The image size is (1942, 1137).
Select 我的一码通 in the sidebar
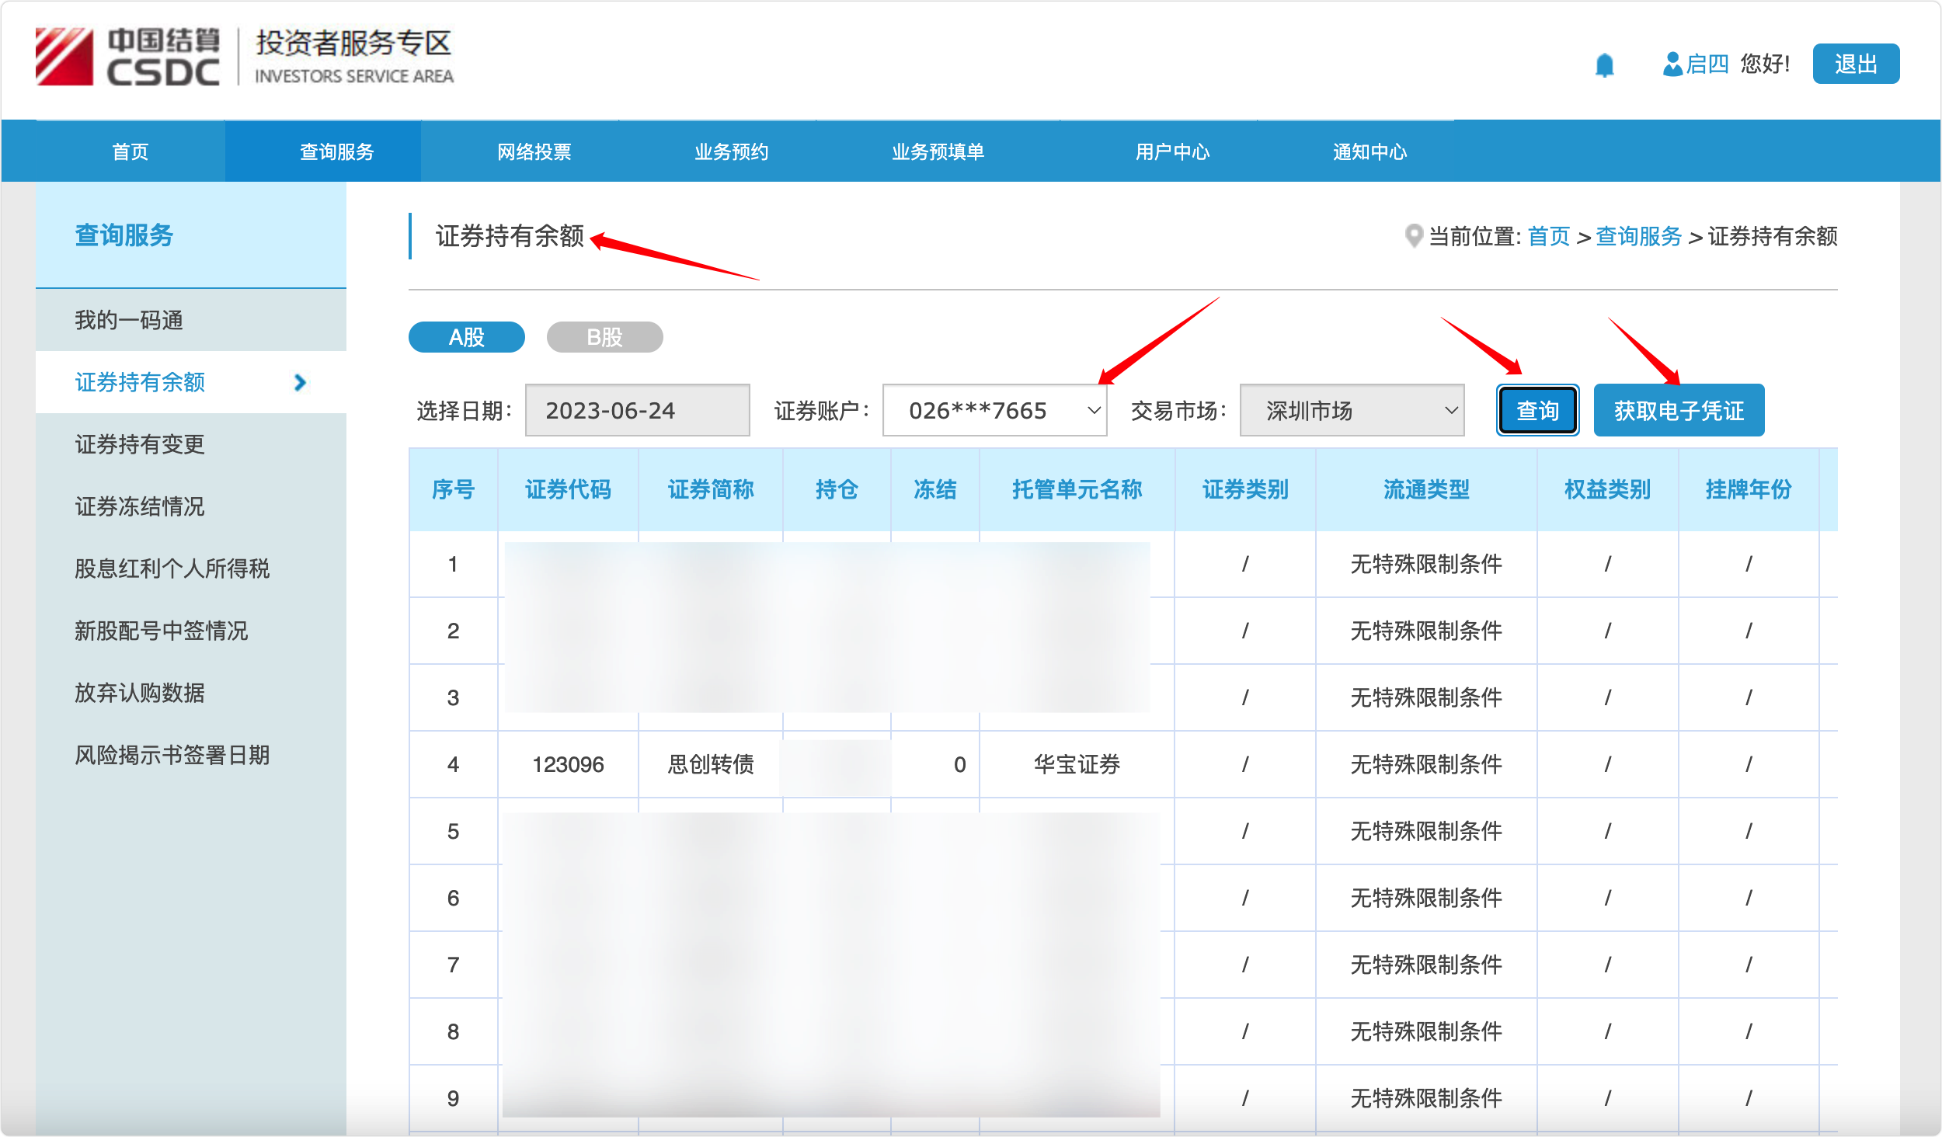(129, 320)
